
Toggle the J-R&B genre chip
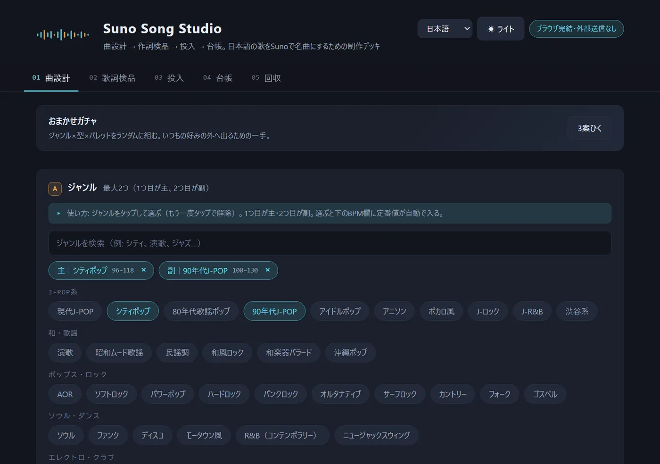pos(532,311)
